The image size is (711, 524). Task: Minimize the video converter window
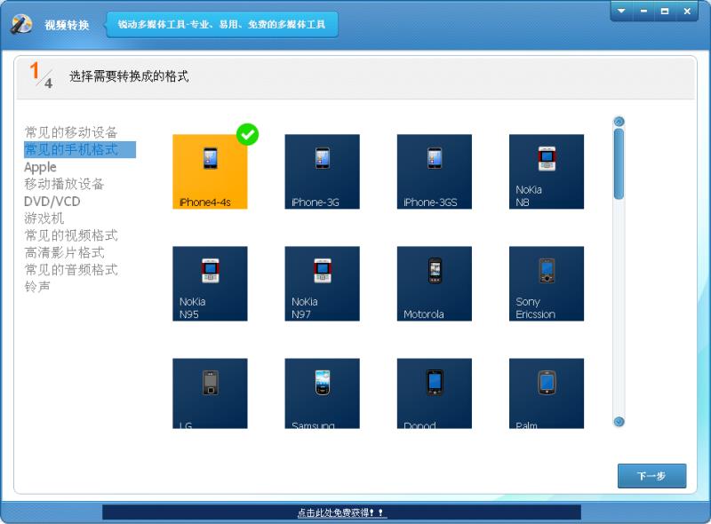[x=643, y=11]
